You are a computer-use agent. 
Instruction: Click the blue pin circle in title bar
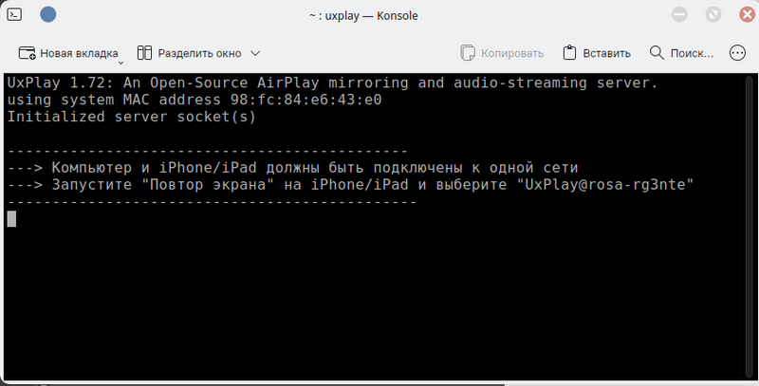tap(48, 15)
